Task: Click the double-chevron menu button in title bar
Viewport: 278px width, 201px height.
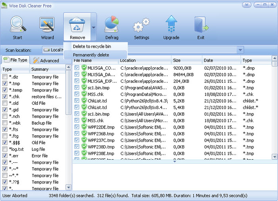Action: 247,5
